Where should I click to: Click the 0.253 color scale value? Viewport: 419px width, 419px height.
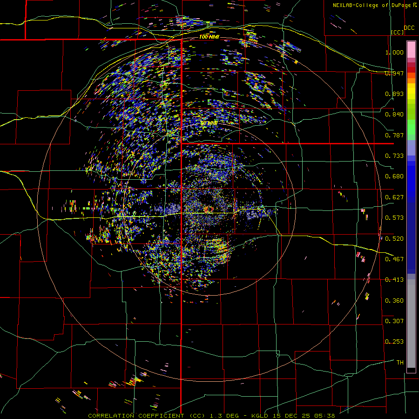[394, 342]
